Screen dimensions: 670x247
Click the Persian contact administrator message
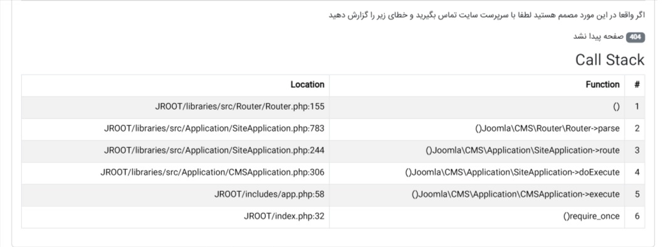point(487,15)
